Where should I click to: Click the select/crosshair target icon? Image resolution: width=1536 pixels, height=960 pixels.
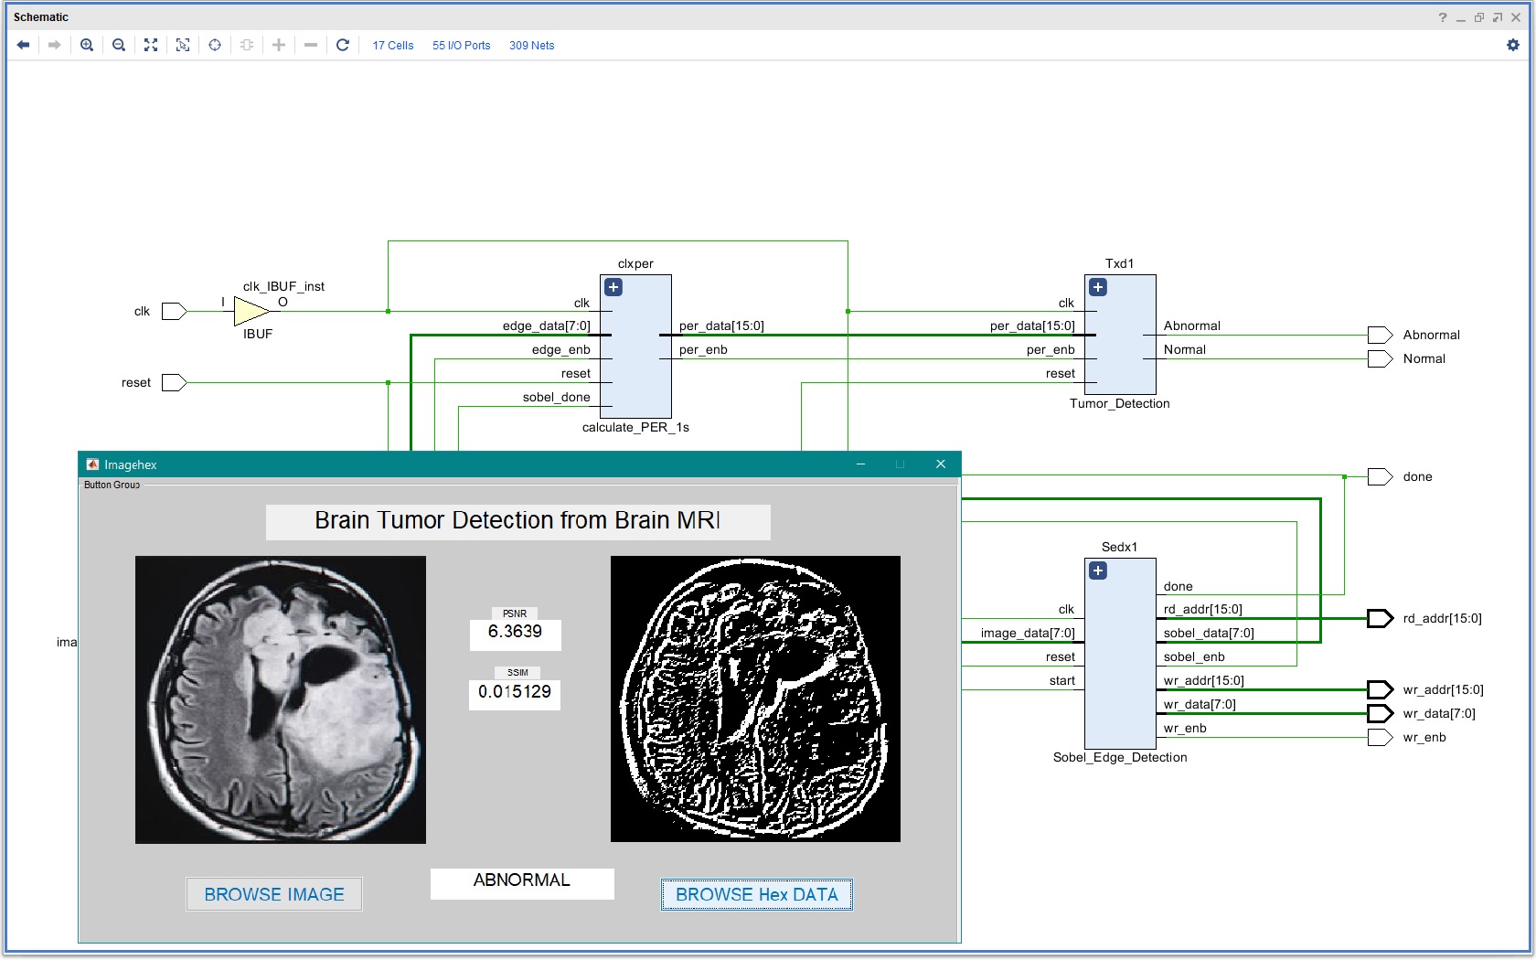[x=215, y=45]
